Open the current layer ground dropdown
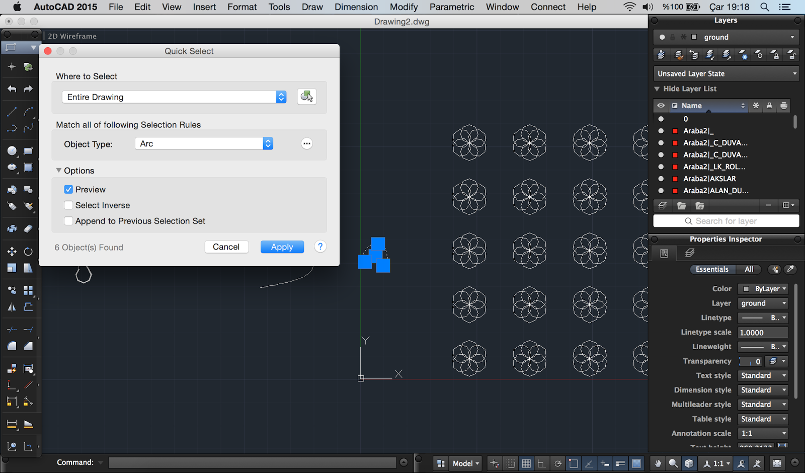This screenshot has height=473, width=805. (x=726, y=37)
